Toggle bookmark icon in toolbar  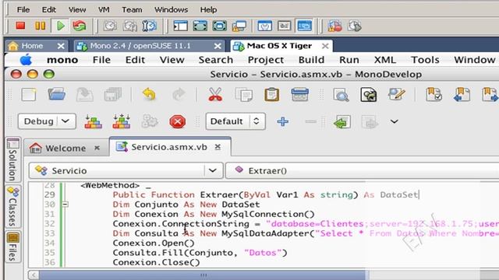434,95
